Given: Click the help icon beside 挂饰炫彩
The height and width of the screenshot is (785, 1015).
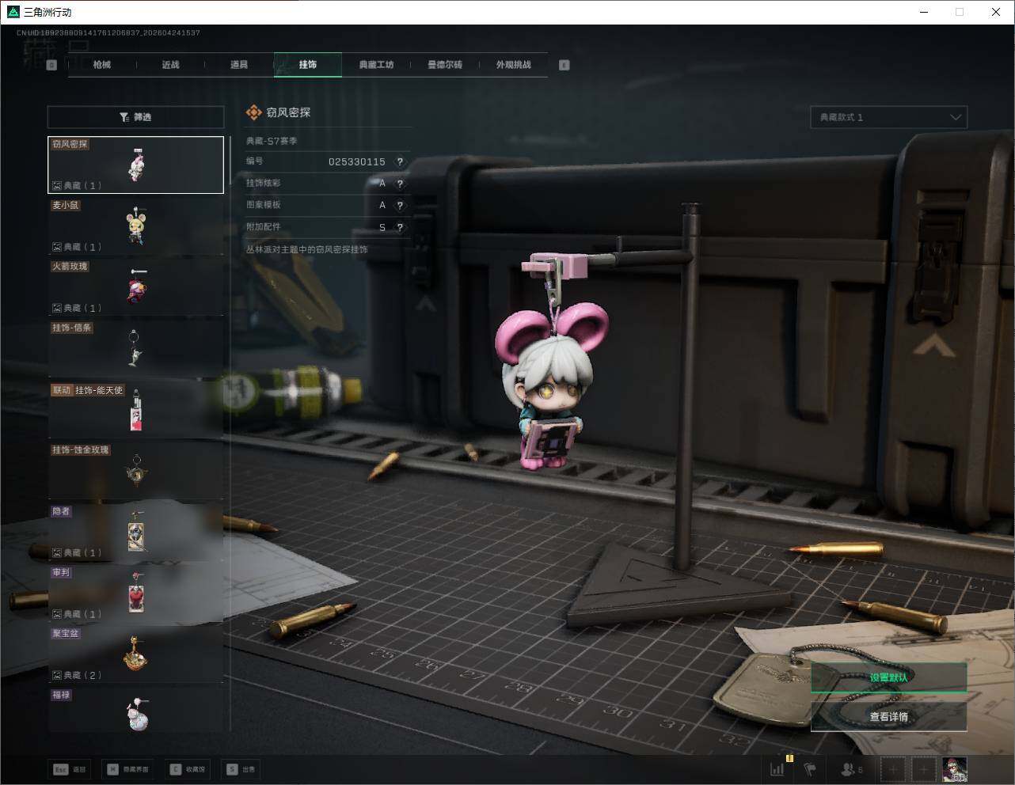Looking at the screenshot, I should pos(400,184).
